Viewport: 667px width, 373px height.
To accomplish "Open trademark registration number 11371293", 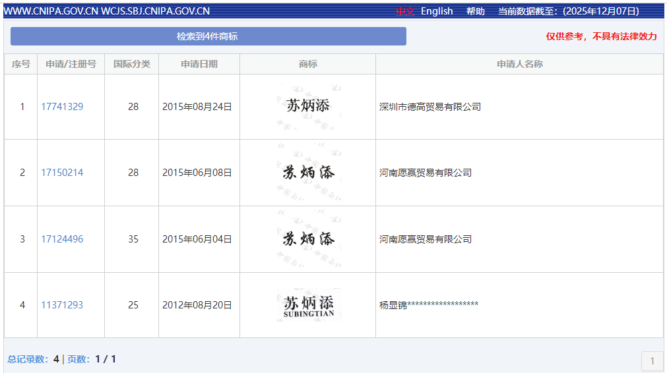I will [62, 305].
